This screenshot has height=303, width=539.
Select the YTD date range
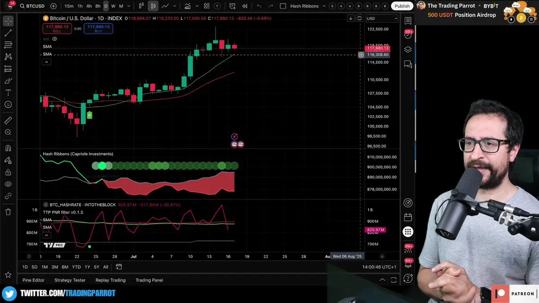point(76,267)
